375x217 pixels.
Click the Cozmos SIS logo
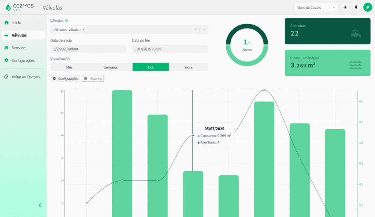click(x=20, y=7)
